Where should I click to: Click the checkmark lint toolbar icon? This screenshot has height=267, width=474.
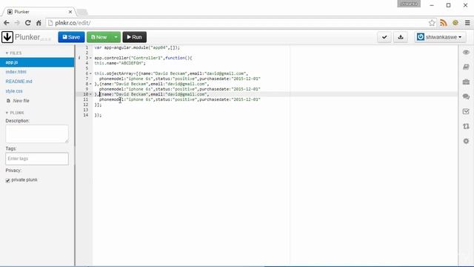point(384,37)
